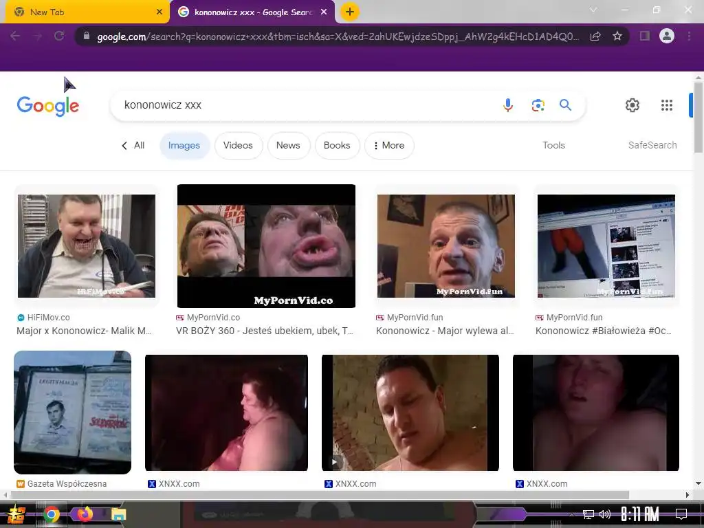
Task: Open File Explorer from taskbar
Action: point(119,514)
